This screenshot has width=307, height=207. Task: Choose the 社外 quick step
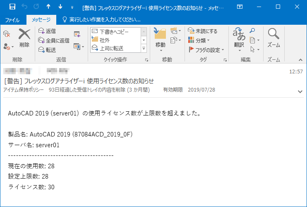pos(115,40)
